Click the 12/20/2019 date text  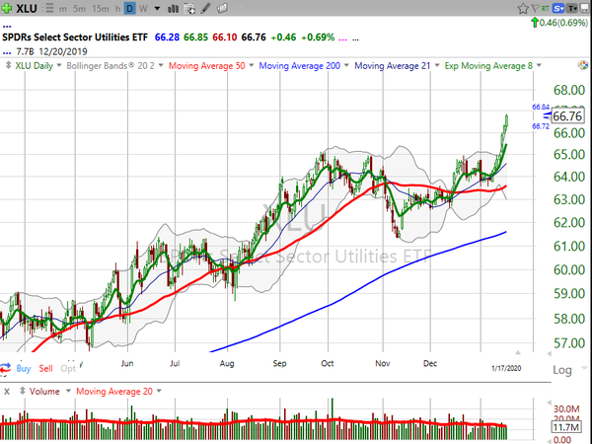[x=63, y=51]
